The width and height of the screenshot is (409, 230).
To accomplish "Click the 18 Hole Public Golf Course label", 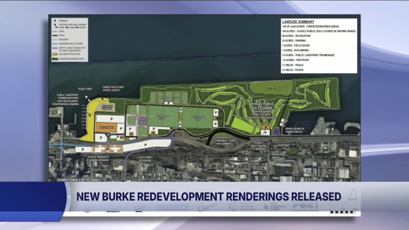I will [x=261, y=106].
